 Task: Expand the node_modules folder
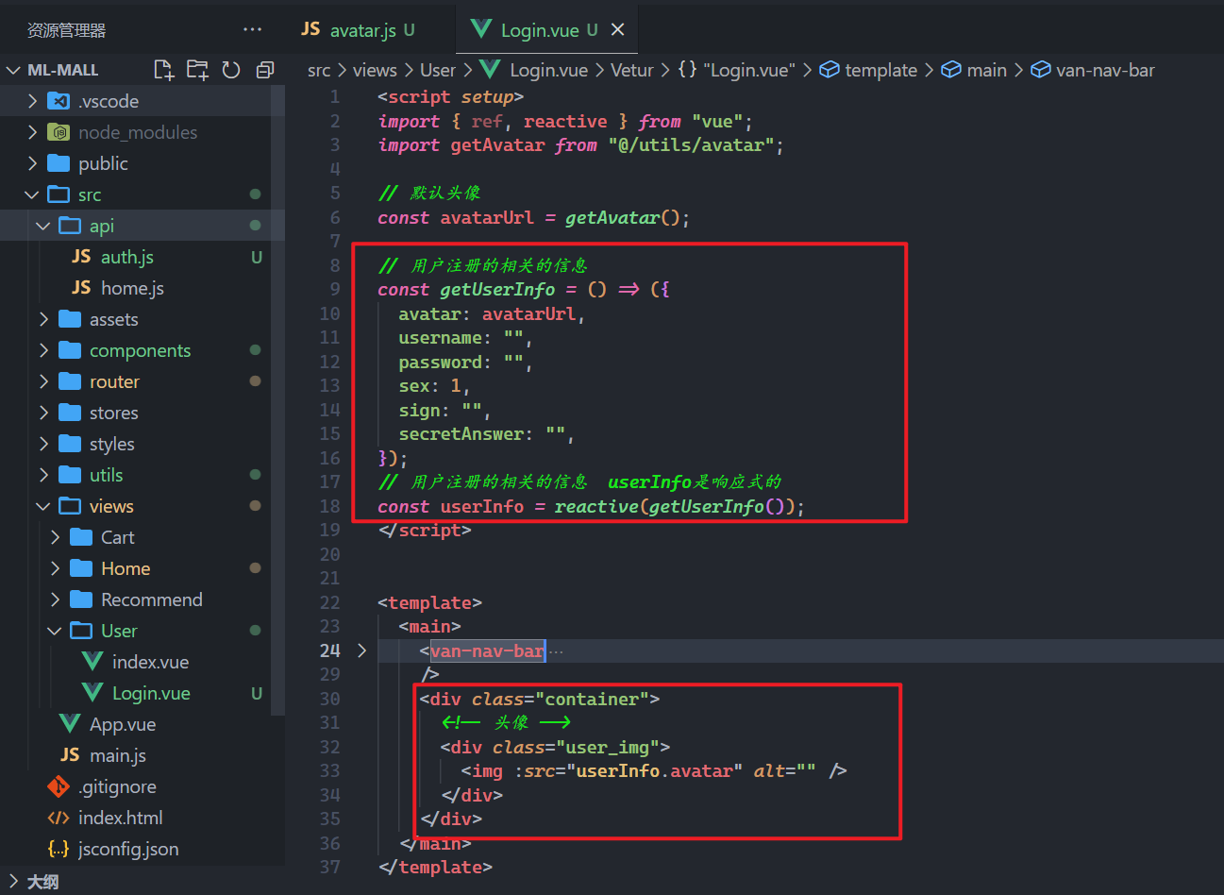(x=33, y=132)
